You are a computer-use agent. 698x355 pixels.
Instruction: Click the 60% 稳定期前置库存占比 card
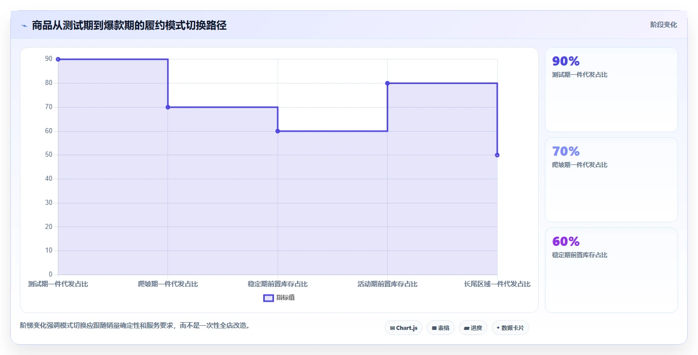tap(611, 270)
